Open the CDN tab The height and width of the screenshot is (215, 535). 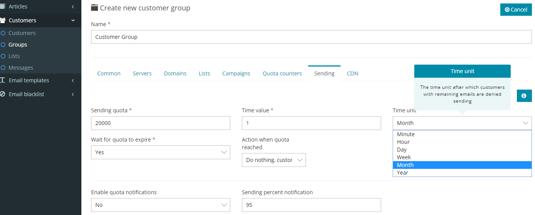[x=353, y=73]
